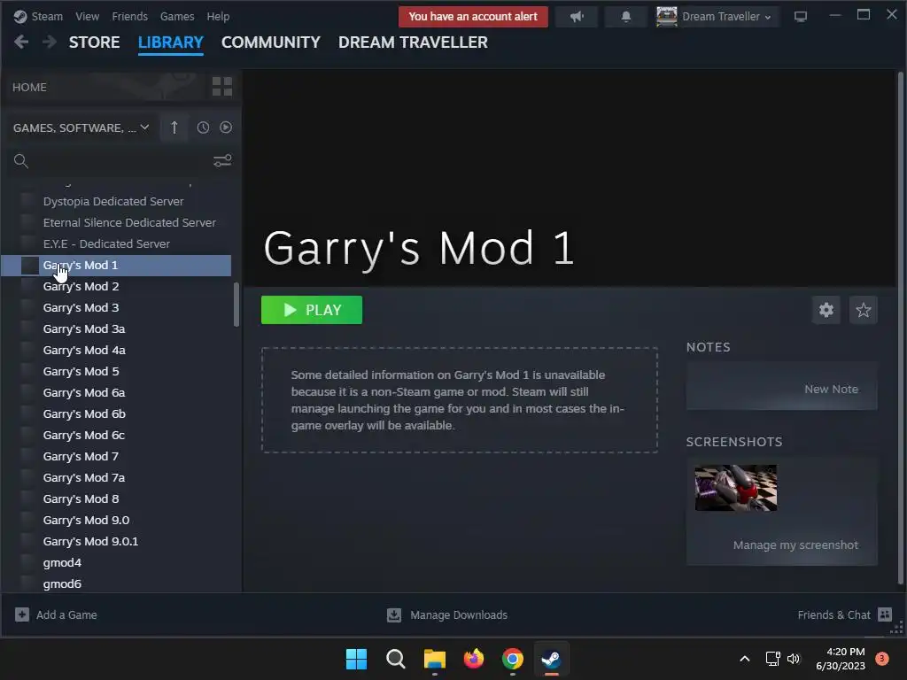Switch to the LIBRARY tab
The width and height of the screenshot is (907, 680).
[x=171, y=42]
